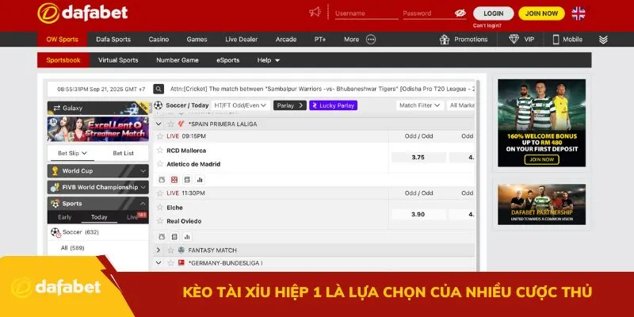Click the megaphone announcements icon
Viewport: 634px width, 317px height.
(x=315, y=12)
